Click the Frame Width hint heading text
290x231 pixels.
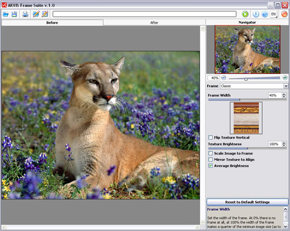219,209
